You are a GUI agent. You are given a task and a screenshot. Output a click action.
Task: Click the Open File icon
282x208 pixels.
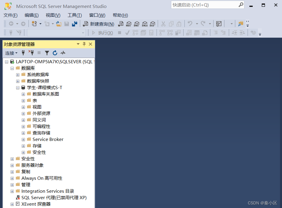(59, 24)
